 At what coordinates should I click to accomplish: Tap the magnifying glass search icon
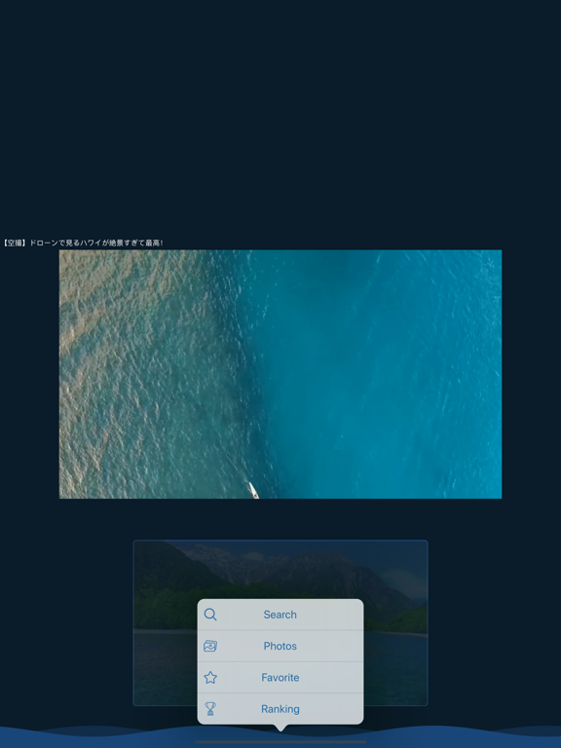point(210,615)
